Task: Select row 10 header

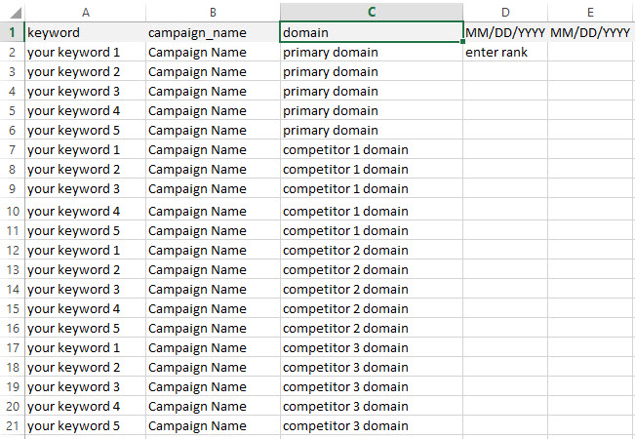Action: tap(12, 211)
